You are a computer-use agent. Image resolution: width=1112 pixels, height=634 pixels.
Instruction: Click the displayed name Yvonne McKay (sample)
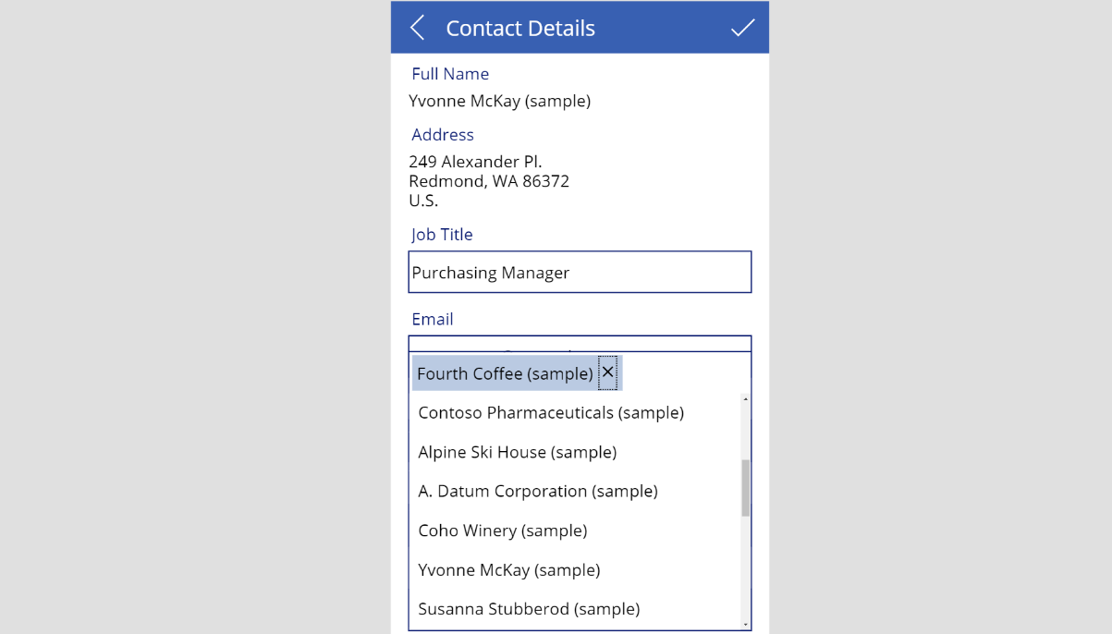(499, 101)
